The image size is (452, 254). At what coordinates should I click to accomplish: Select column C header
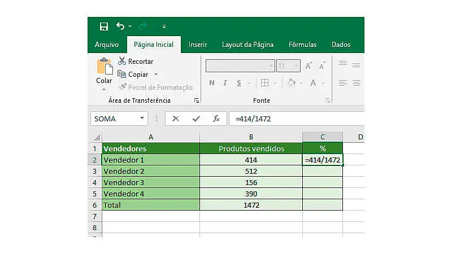(x=323, y=137)
